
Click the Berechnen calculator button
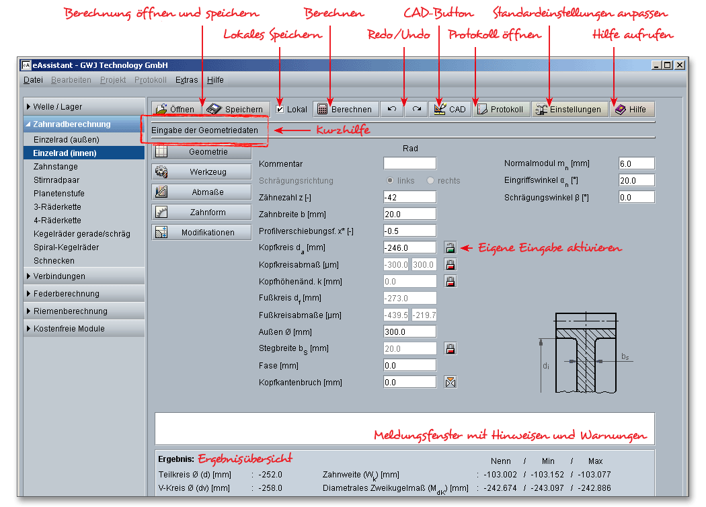pos(344,109)
